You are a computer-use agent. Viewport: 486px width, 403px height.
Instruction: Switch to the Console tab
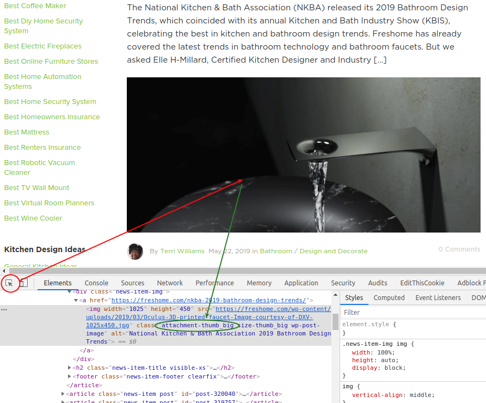point(96,283)
